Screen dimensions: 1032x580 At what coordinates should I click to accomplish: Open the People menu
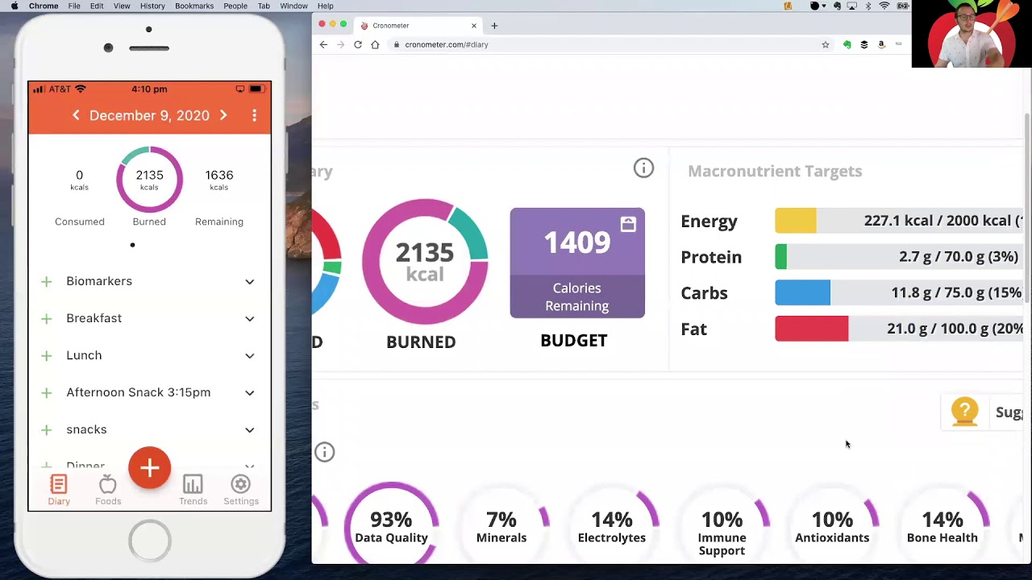(x=235, y=6)
